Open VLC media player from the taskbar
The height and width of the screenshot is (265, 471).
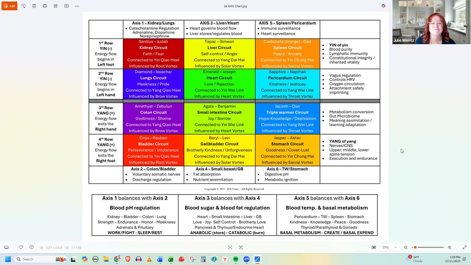tap(149, 259)
